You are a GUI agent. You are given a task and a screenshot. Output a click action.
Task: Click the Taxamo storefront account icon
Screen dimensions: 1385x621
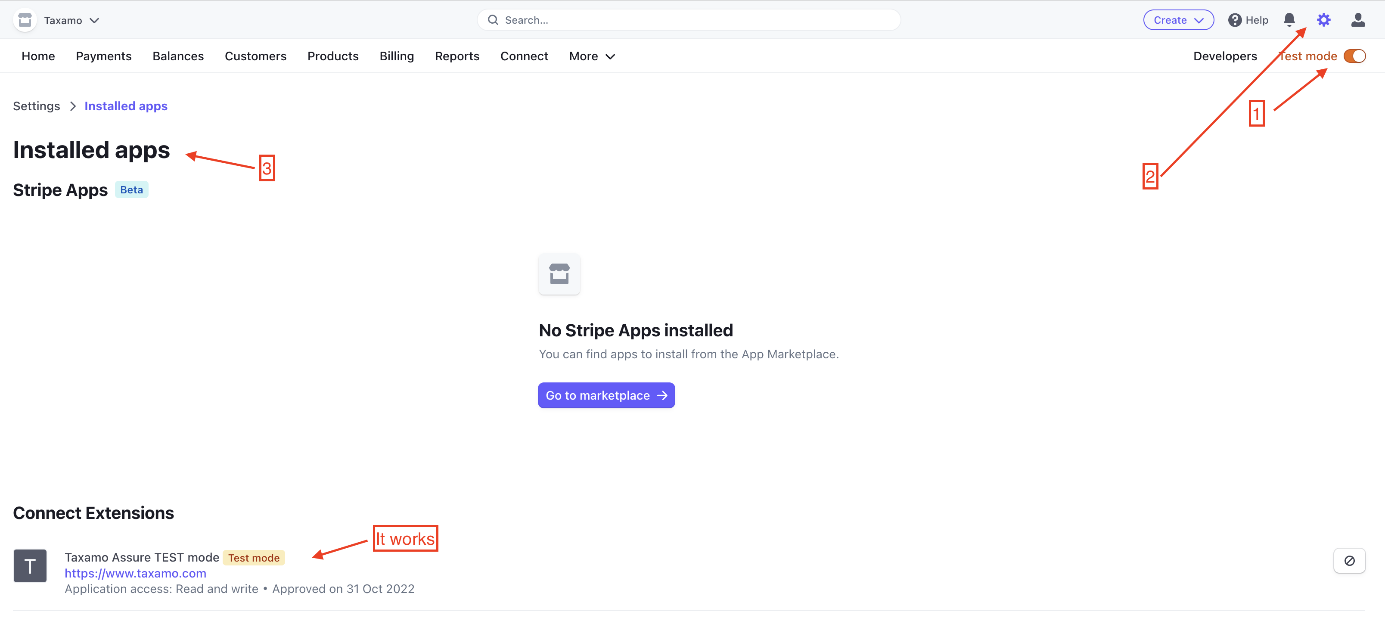25,20
